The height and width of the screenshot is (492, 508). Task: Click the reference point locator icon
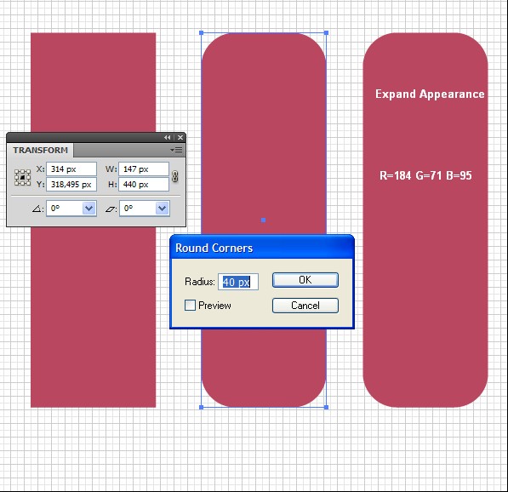23,177
